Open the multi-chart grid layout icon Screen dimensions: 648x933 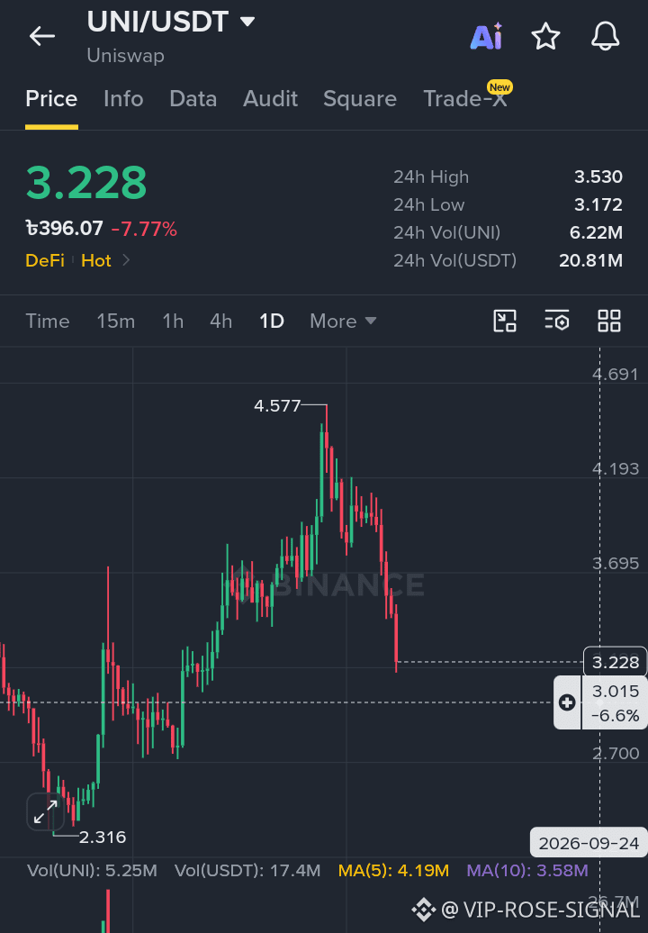pyautogui.click(x=609, y=322)
